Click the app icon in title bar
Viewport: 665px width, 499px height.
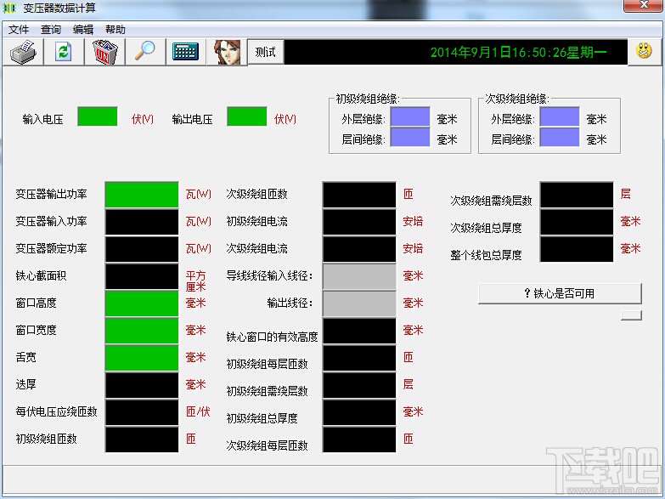tap(9, 7)
